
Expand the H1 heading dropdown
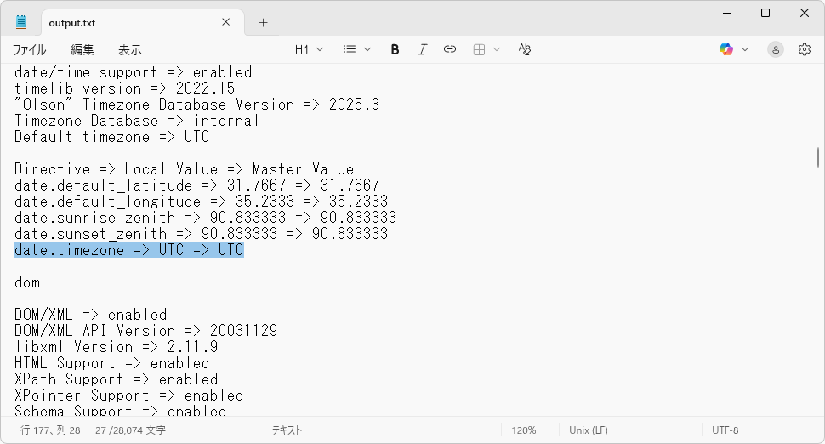[309, 49]
